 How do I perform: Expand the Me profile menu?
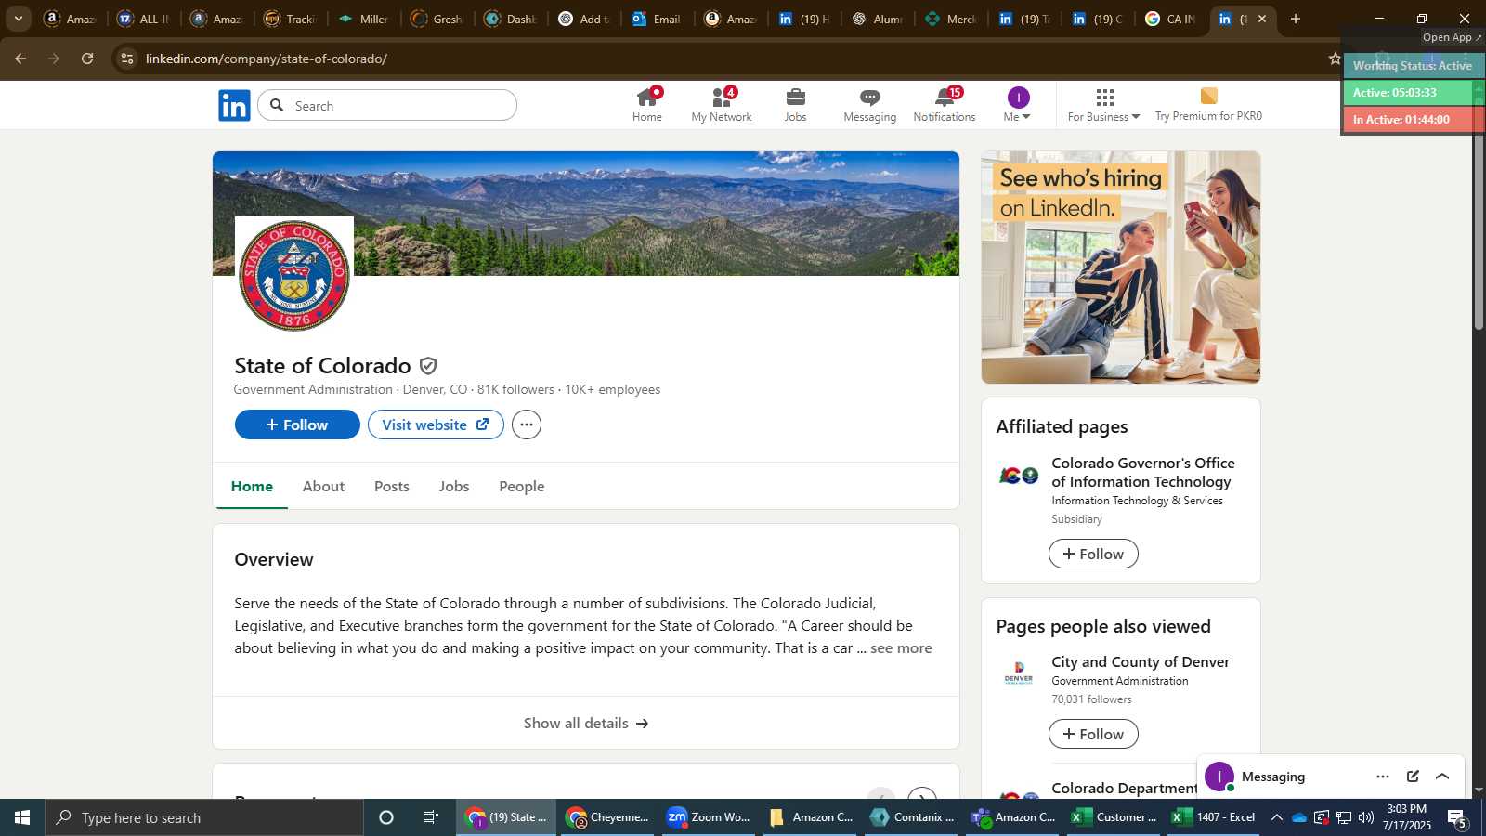click(1018, 105)
